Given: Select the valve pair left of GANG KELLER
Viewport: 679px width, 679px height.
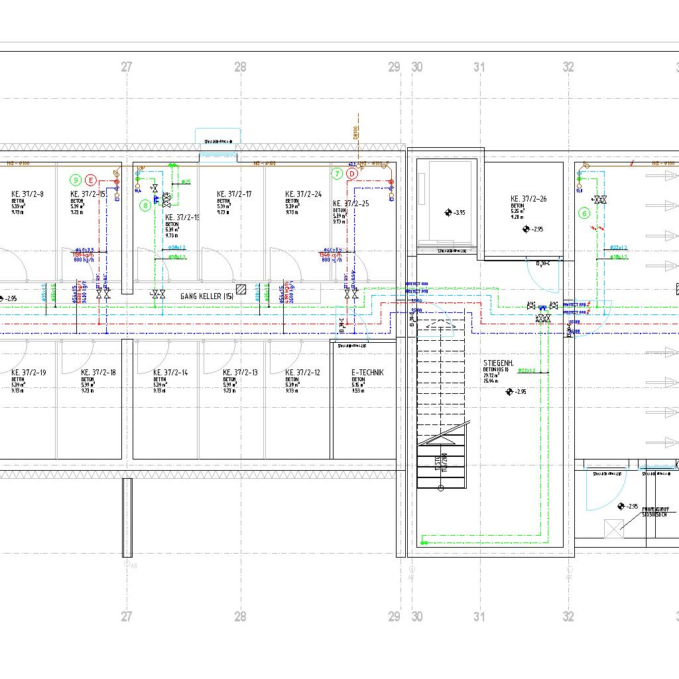Looking at the screenshot, I should click(158, 293).
